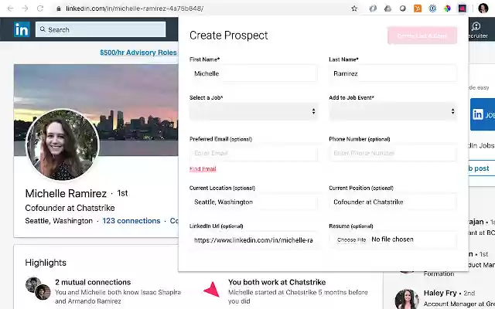This screenshot has width=495, height=309.
Task: Click the pink create button in Create Prospect
Action: coord(422,36)
